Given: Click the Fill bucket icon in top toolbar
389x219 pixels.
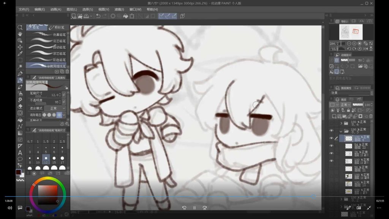Looking at the screenshot, I should coord(125,16).
